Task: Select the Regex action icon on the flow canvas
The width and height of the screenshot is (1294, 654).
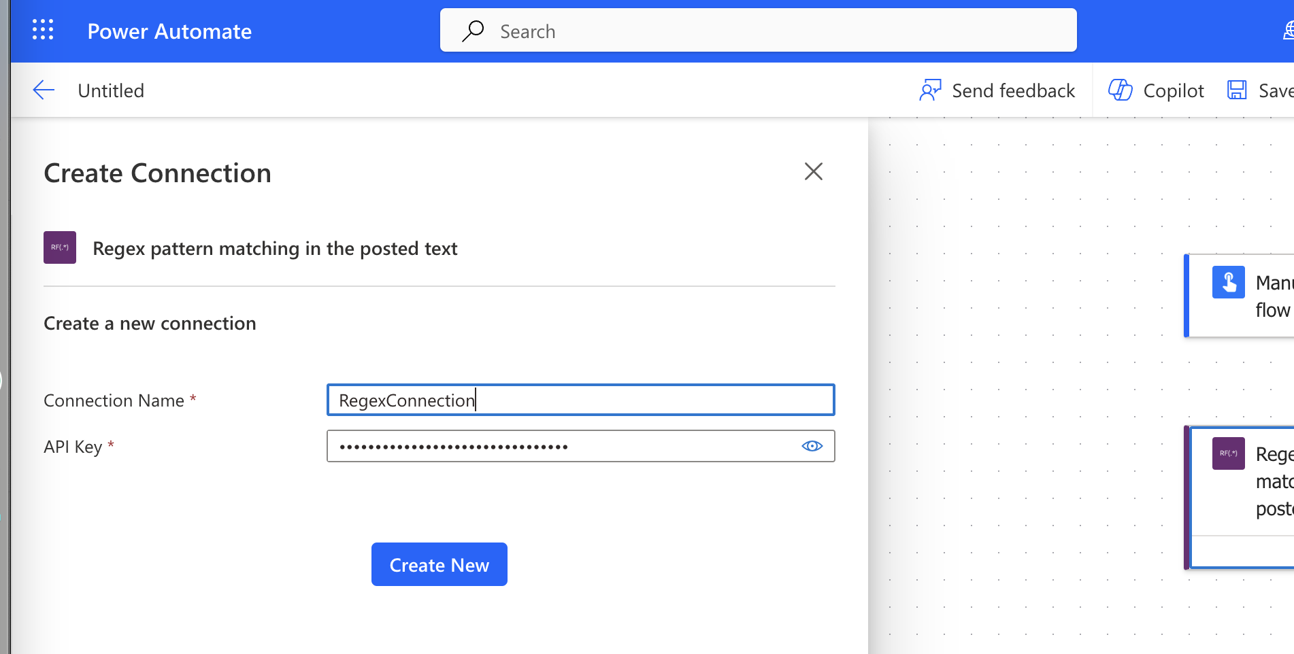Action: [1227, 453]
